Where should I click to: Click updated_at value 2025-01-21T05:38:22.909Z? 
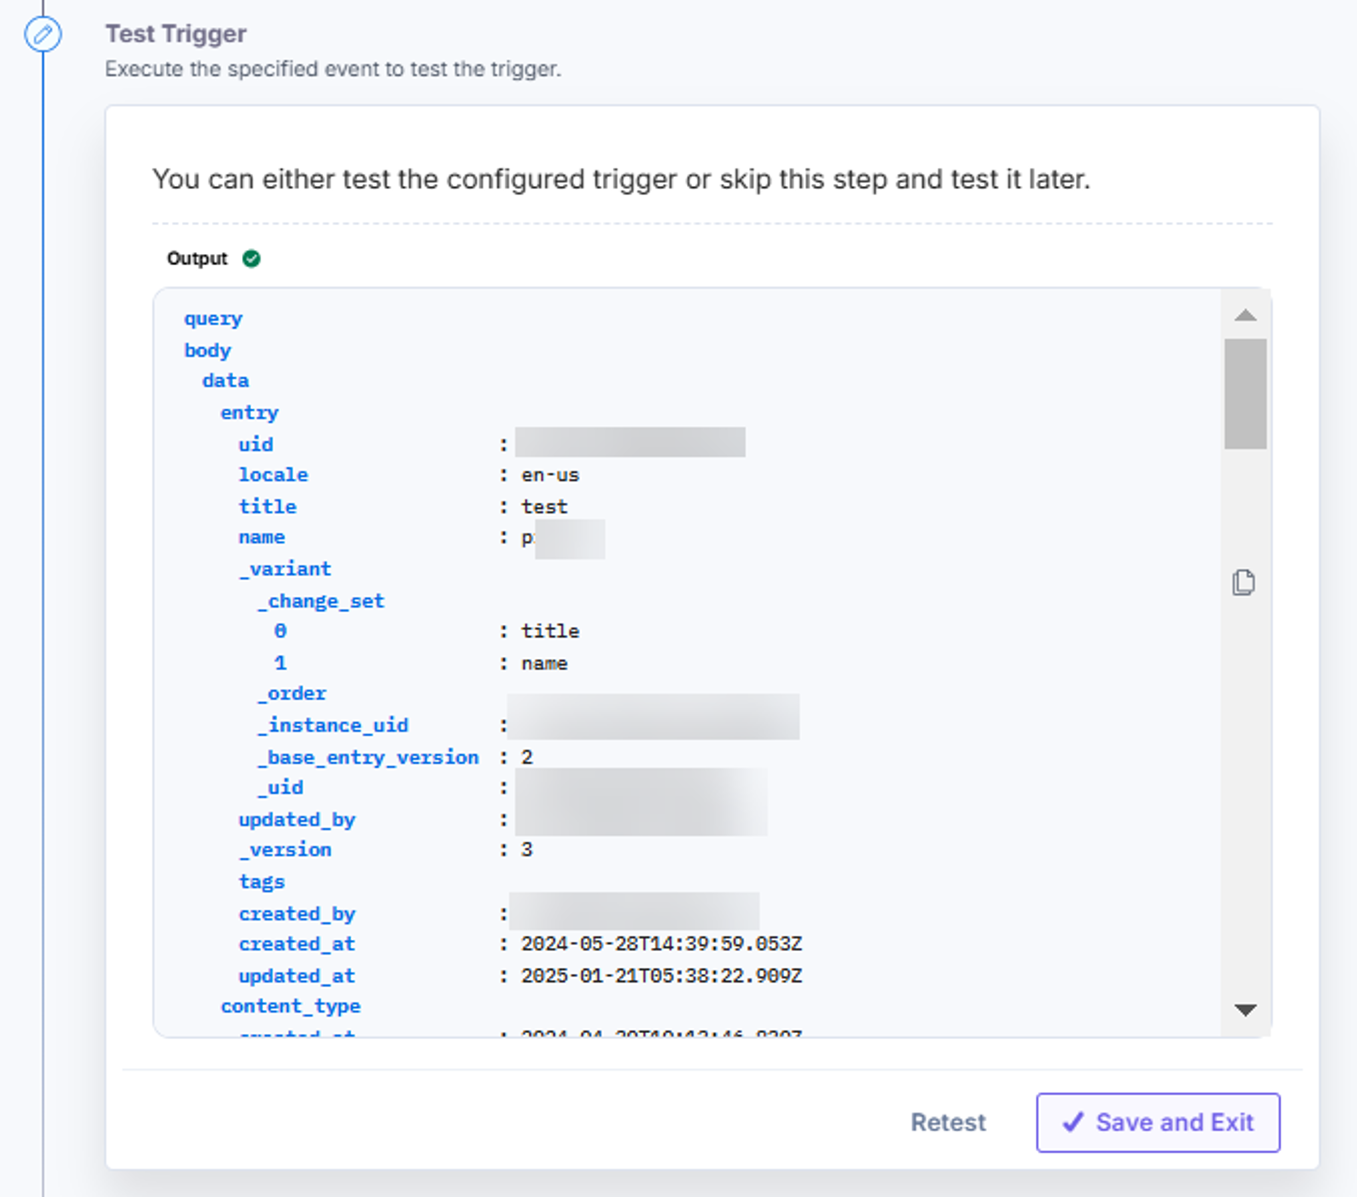pyautogui.click(x=662, y=976)
